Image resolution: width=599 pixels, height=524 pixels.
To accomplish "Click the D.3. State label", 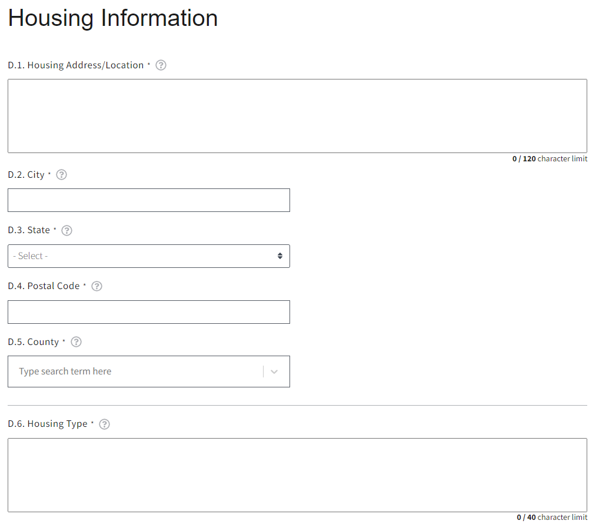I will pyautogui.click(x=29, y=230).
